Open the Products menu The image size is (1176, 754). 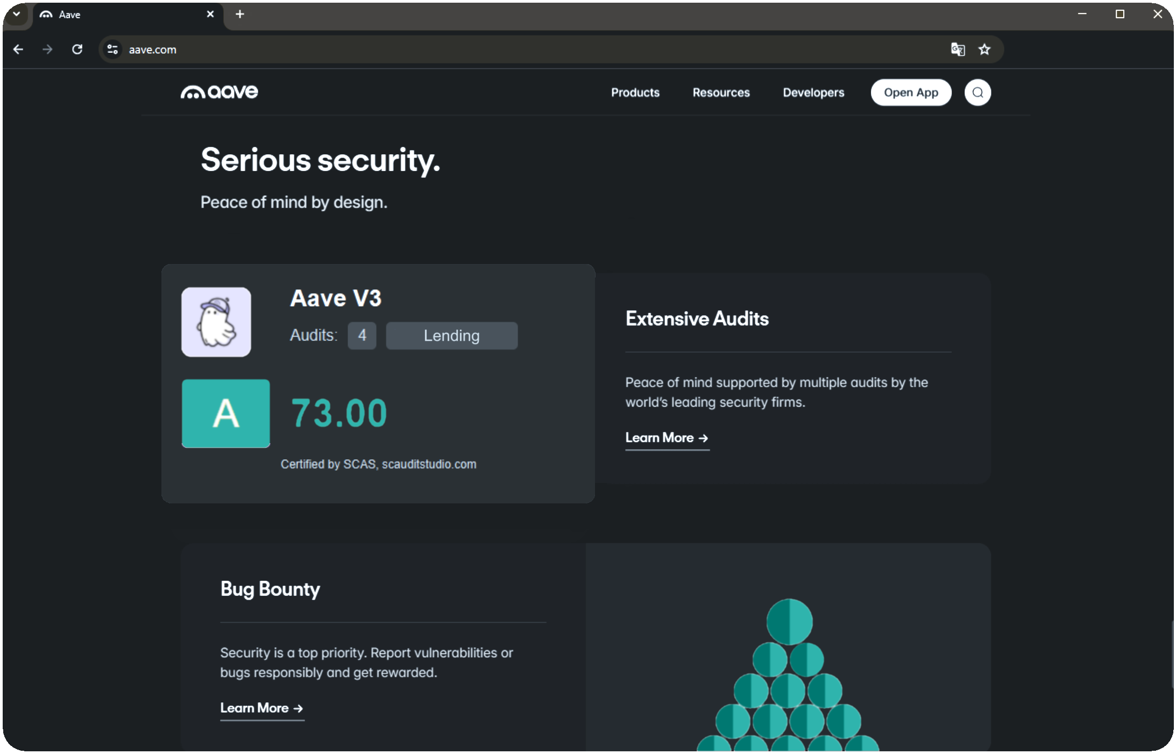(635, 92)
